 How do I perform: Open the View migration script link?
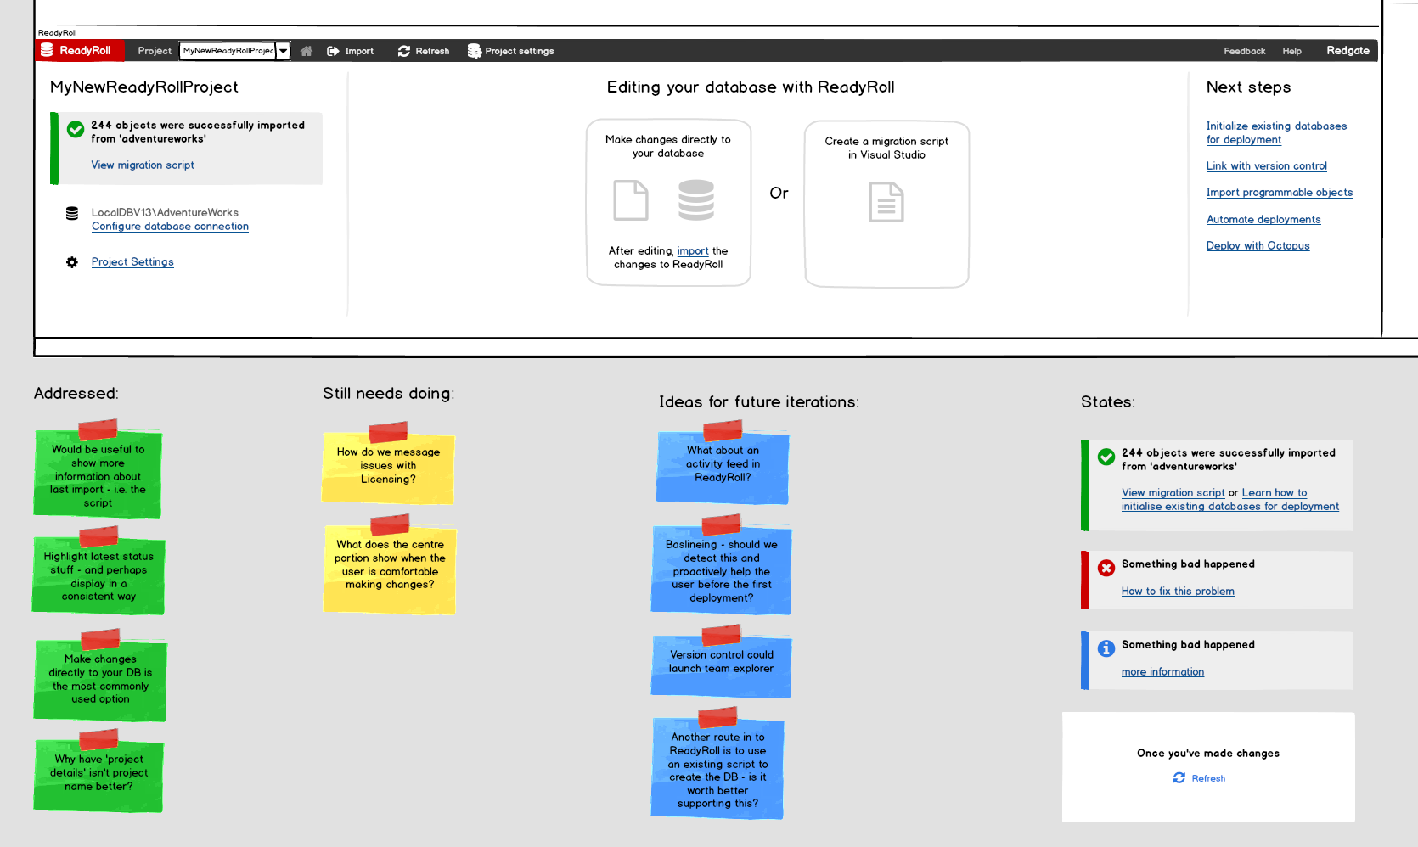click(142, 165)
